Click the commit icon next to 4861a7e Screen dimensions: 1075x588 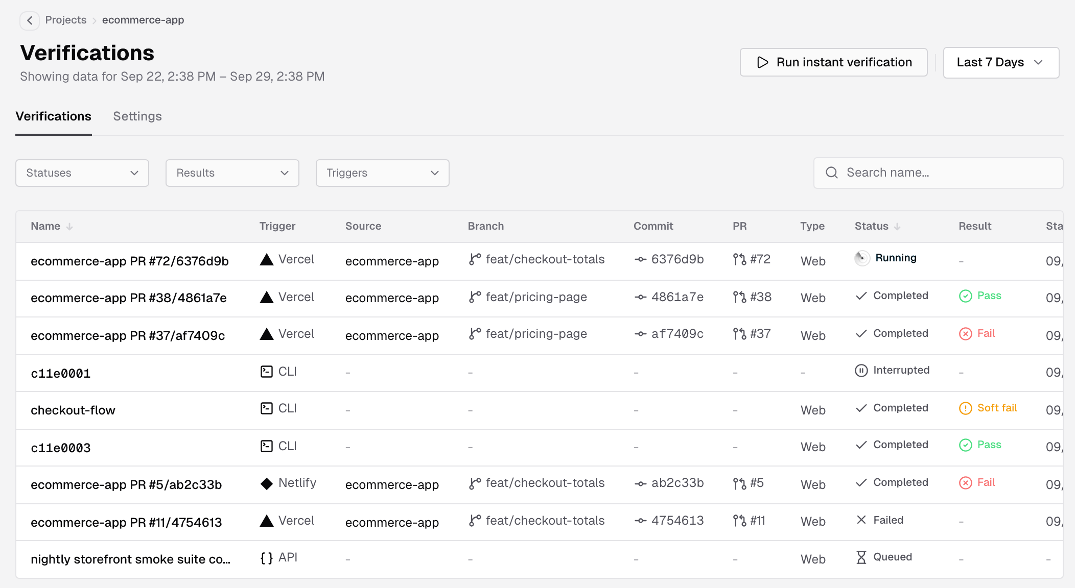click(641, 297)
